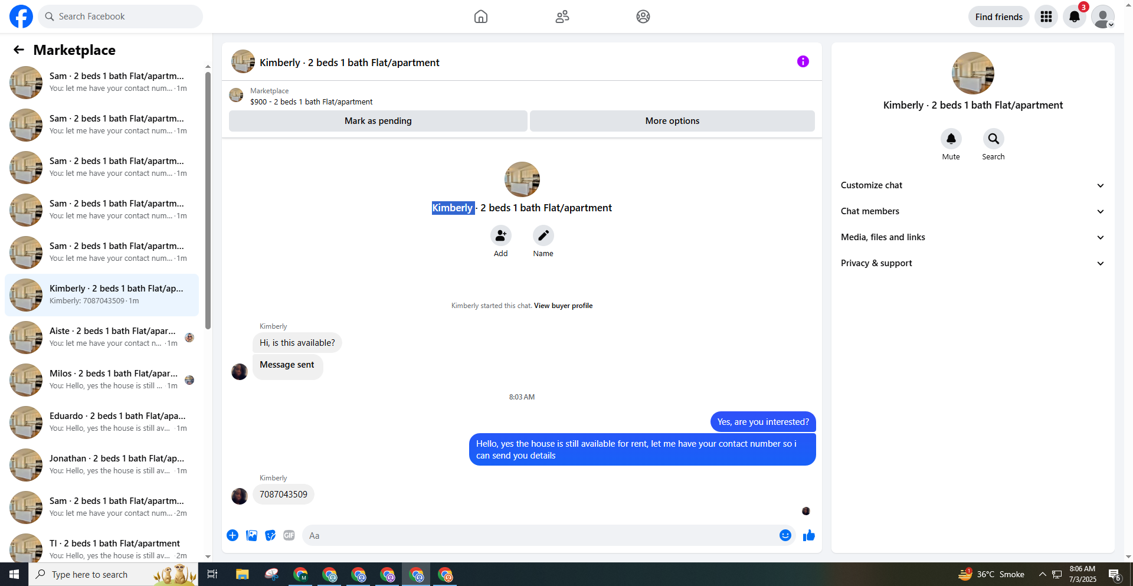Open the apps grid menu icon
This screenshot has height=586, width=1133.
tap(1046, 17)
